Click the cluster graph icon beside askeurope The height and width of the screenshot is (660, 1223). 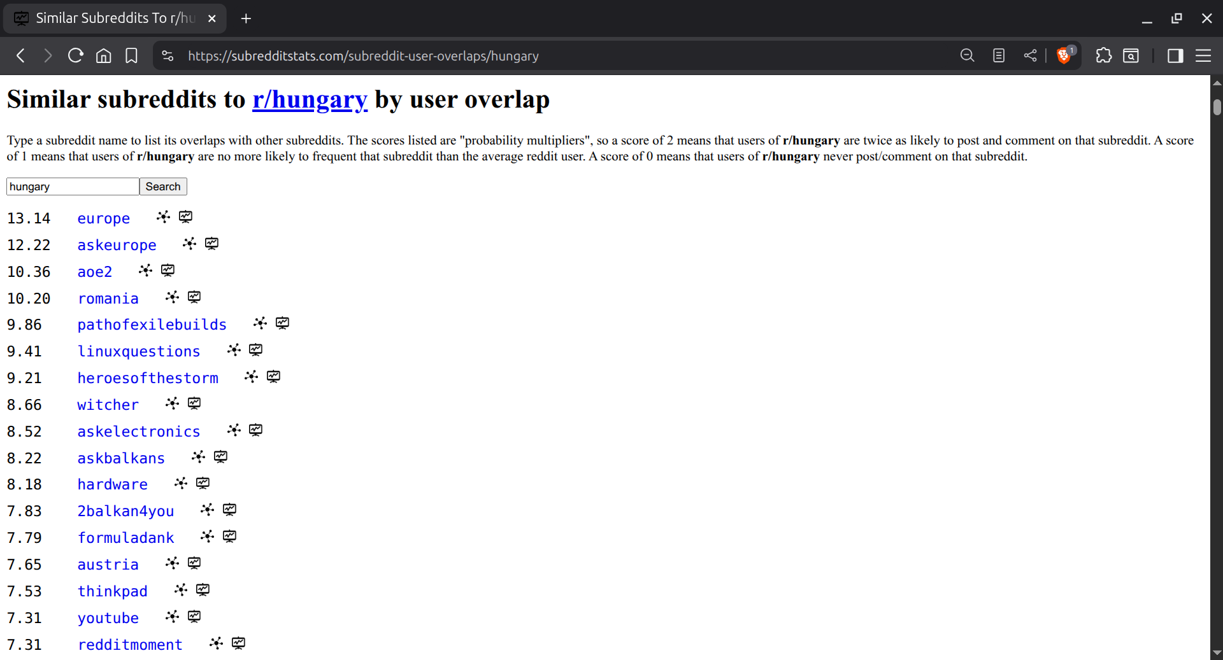pyautogui.click(x=190, y=244)
